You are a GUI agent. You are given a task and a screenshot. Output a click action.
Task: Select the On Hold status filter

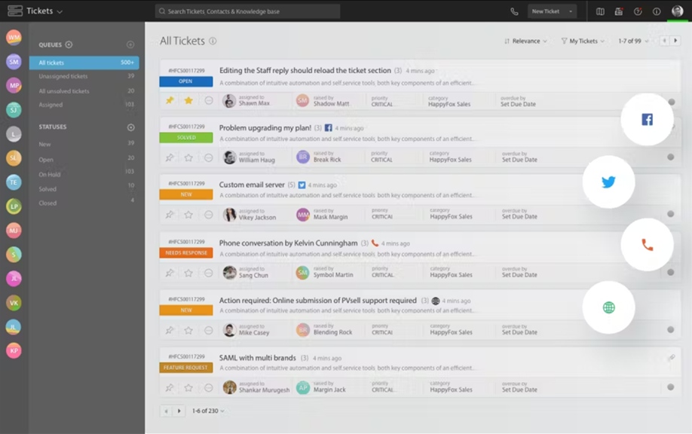point(50,173)
